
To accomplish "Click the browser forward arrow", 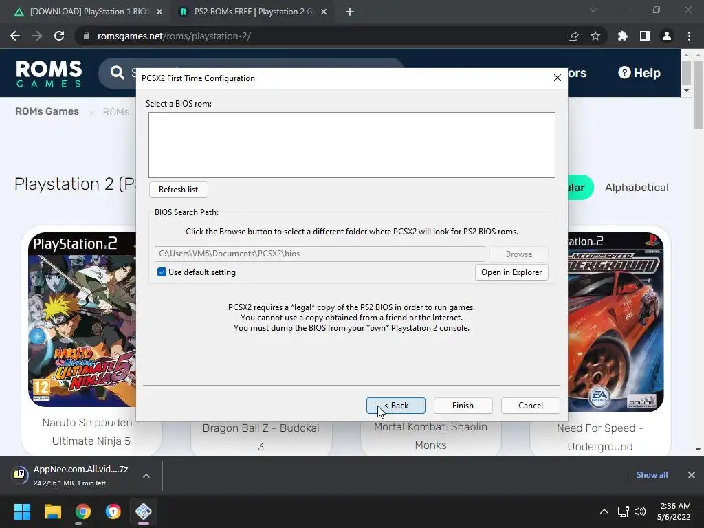I will [37, 36].
